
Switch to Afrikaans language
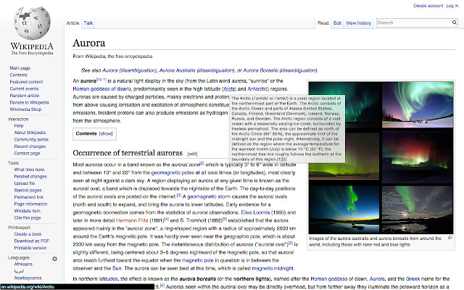coord(23,264)
